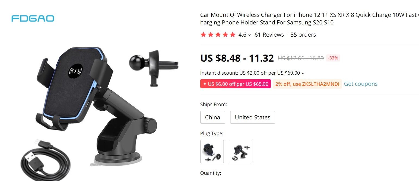
Task: Click the wireless charging symbol on the holder
Action: [x=75, y=71]
